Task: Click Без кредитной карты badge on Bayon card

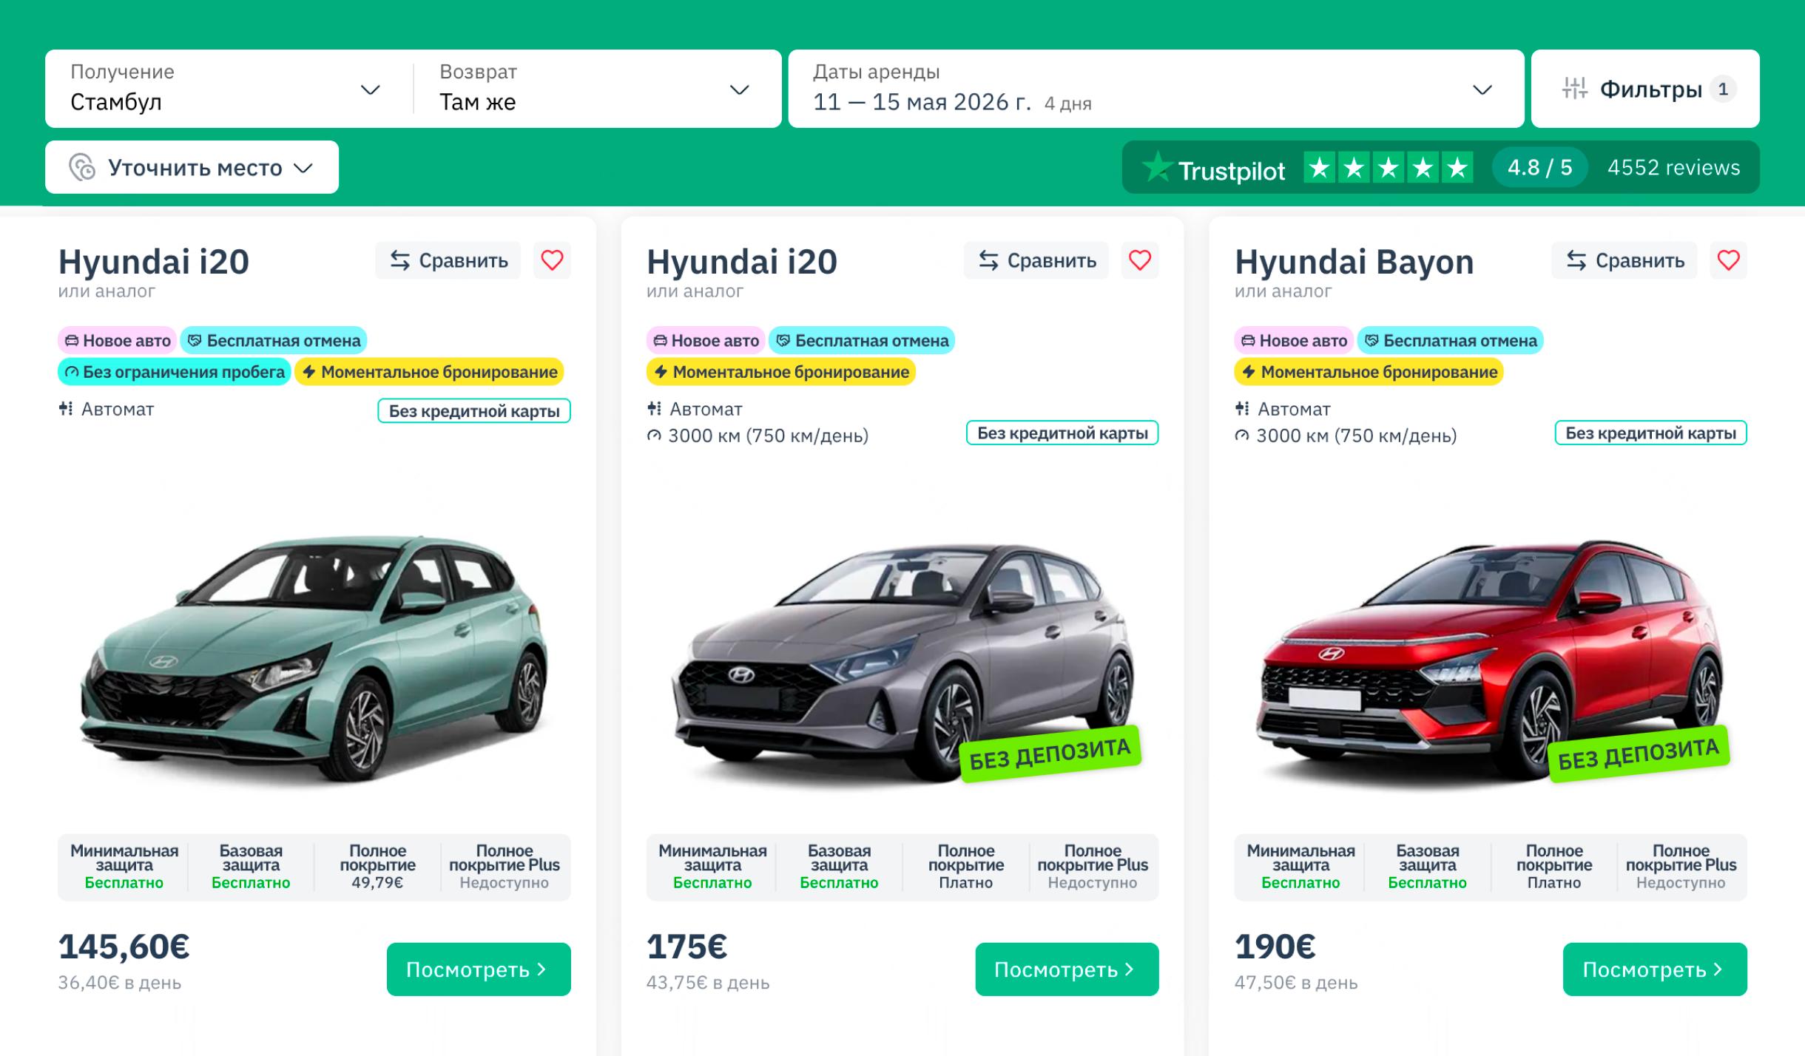Action: pyautogui.click(x=1651, y=433)
